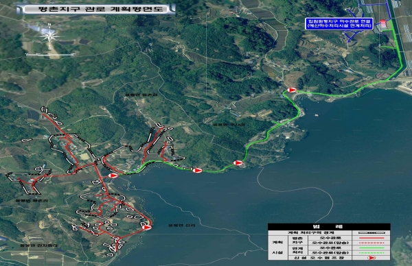This screenshot has height=266, width=412.
Task: Click the red upward arrow near the blue callout
Action: (383, 23)
